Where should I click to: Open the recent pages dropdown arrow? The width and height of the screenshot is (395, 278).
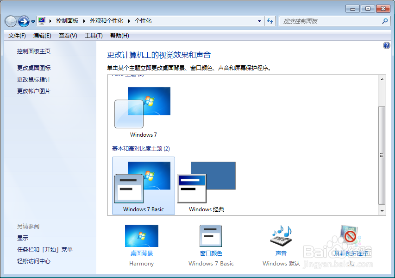(33, 22)
